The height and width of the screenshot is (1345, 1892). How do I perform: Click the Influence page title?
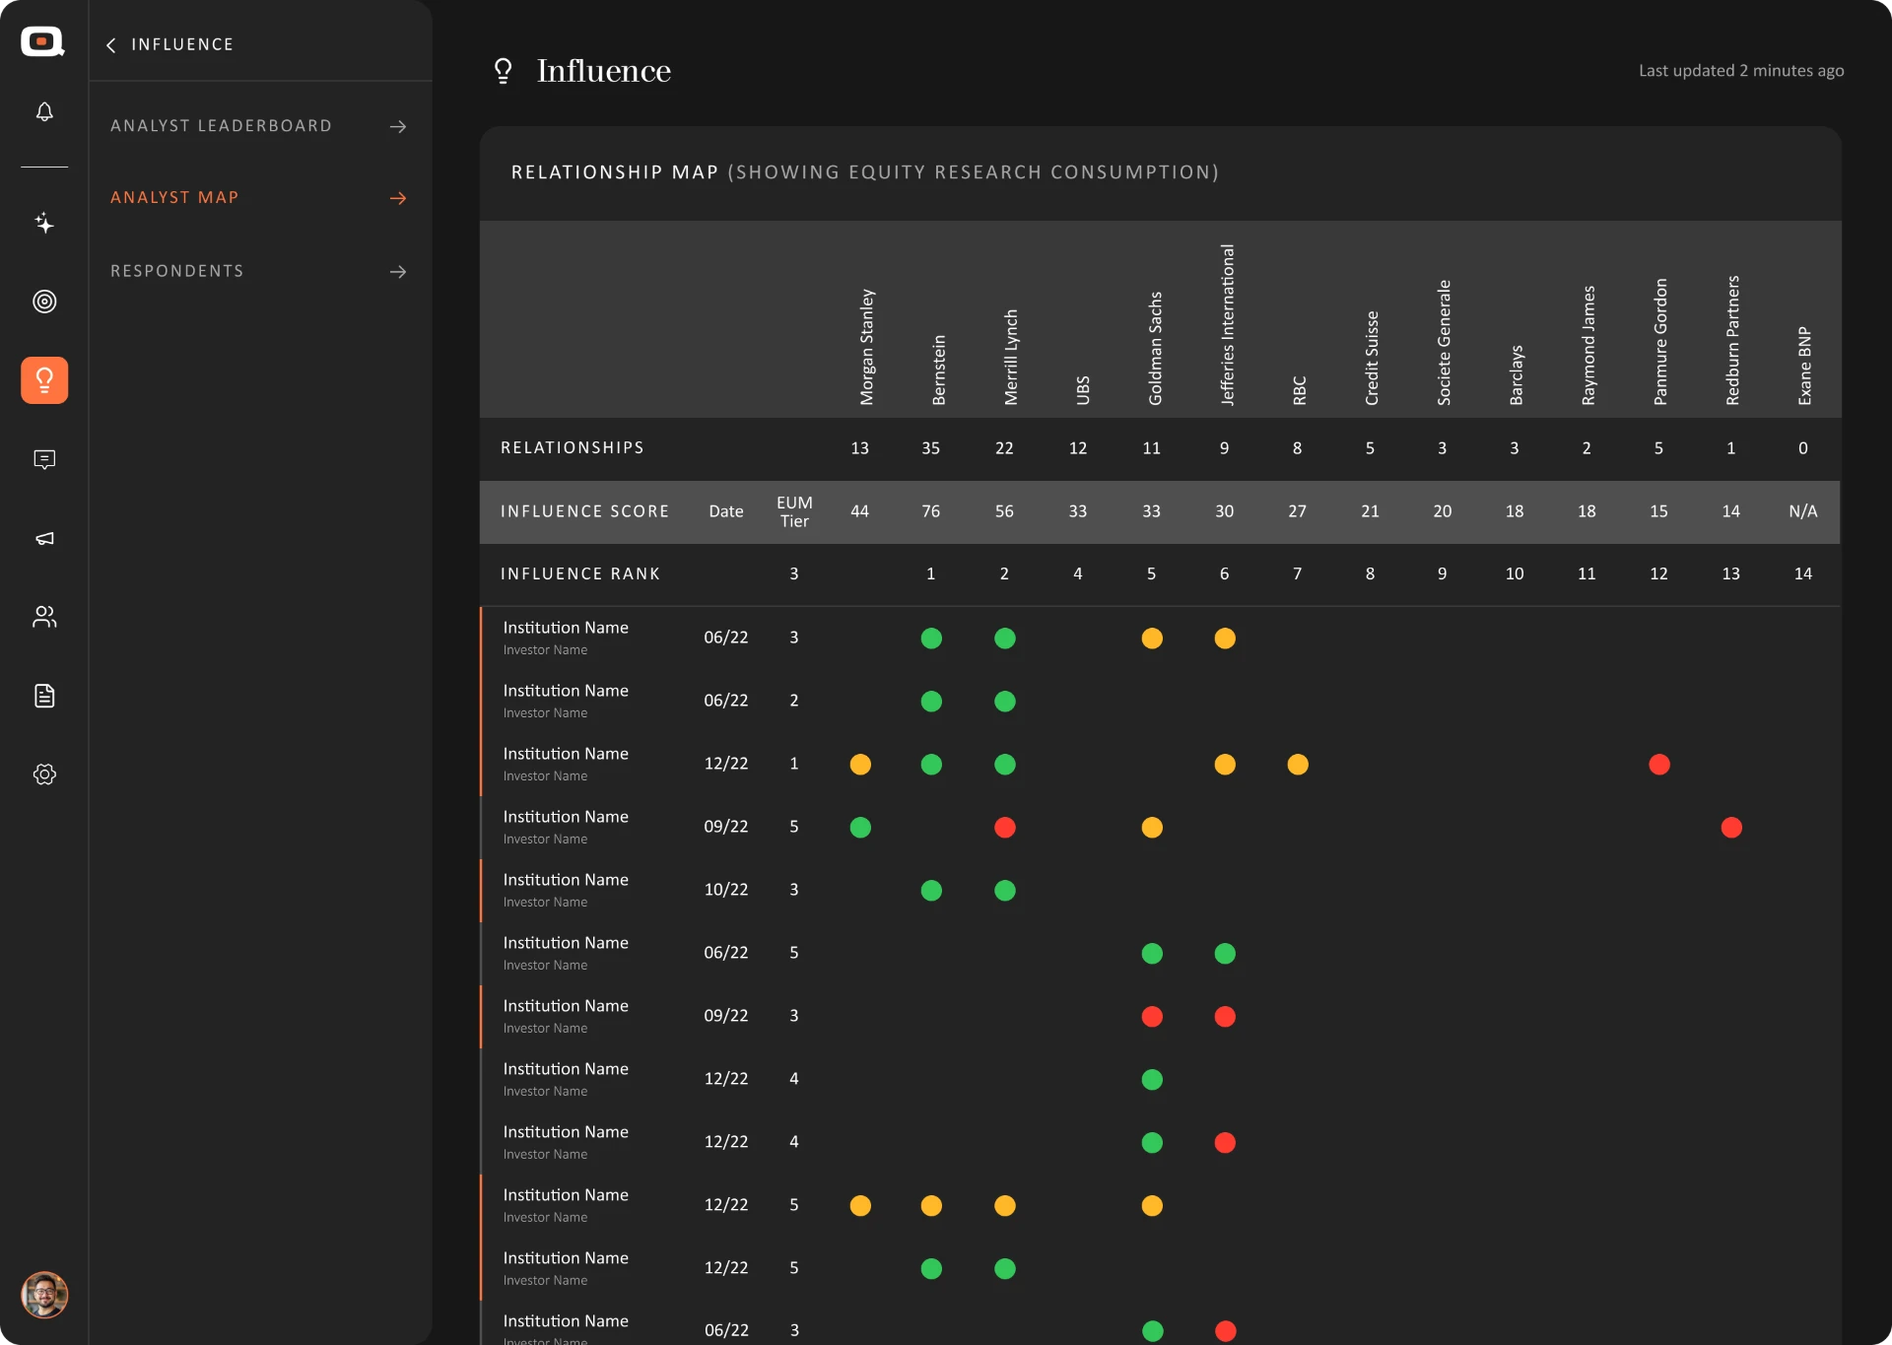tap(604, 71)
